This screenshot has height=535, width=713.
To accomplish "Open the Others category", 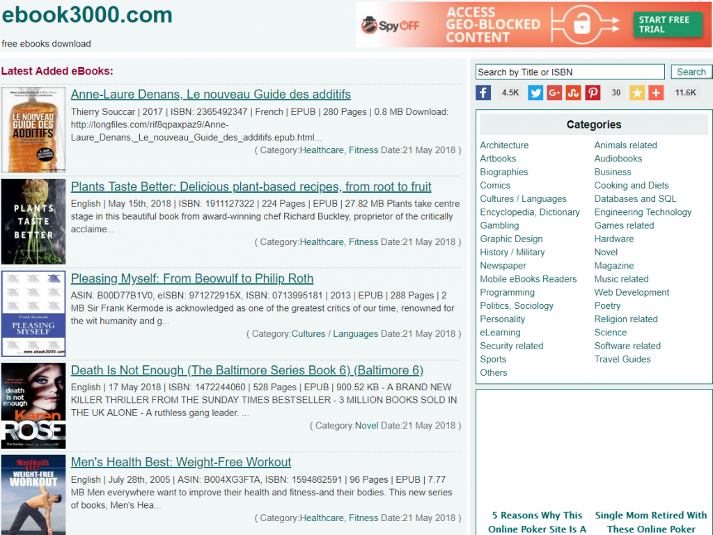I will coord(494,373).
